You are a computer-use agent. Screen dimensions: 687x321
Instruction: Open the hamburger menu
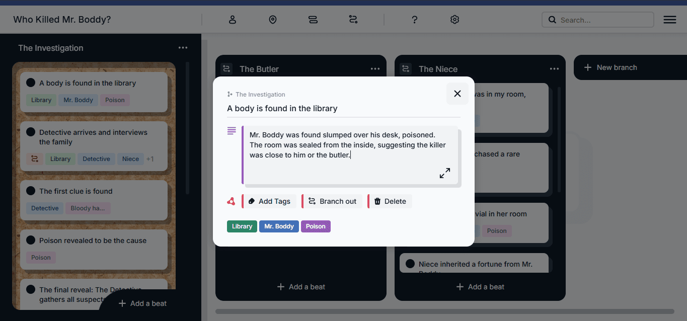(669, 20)
